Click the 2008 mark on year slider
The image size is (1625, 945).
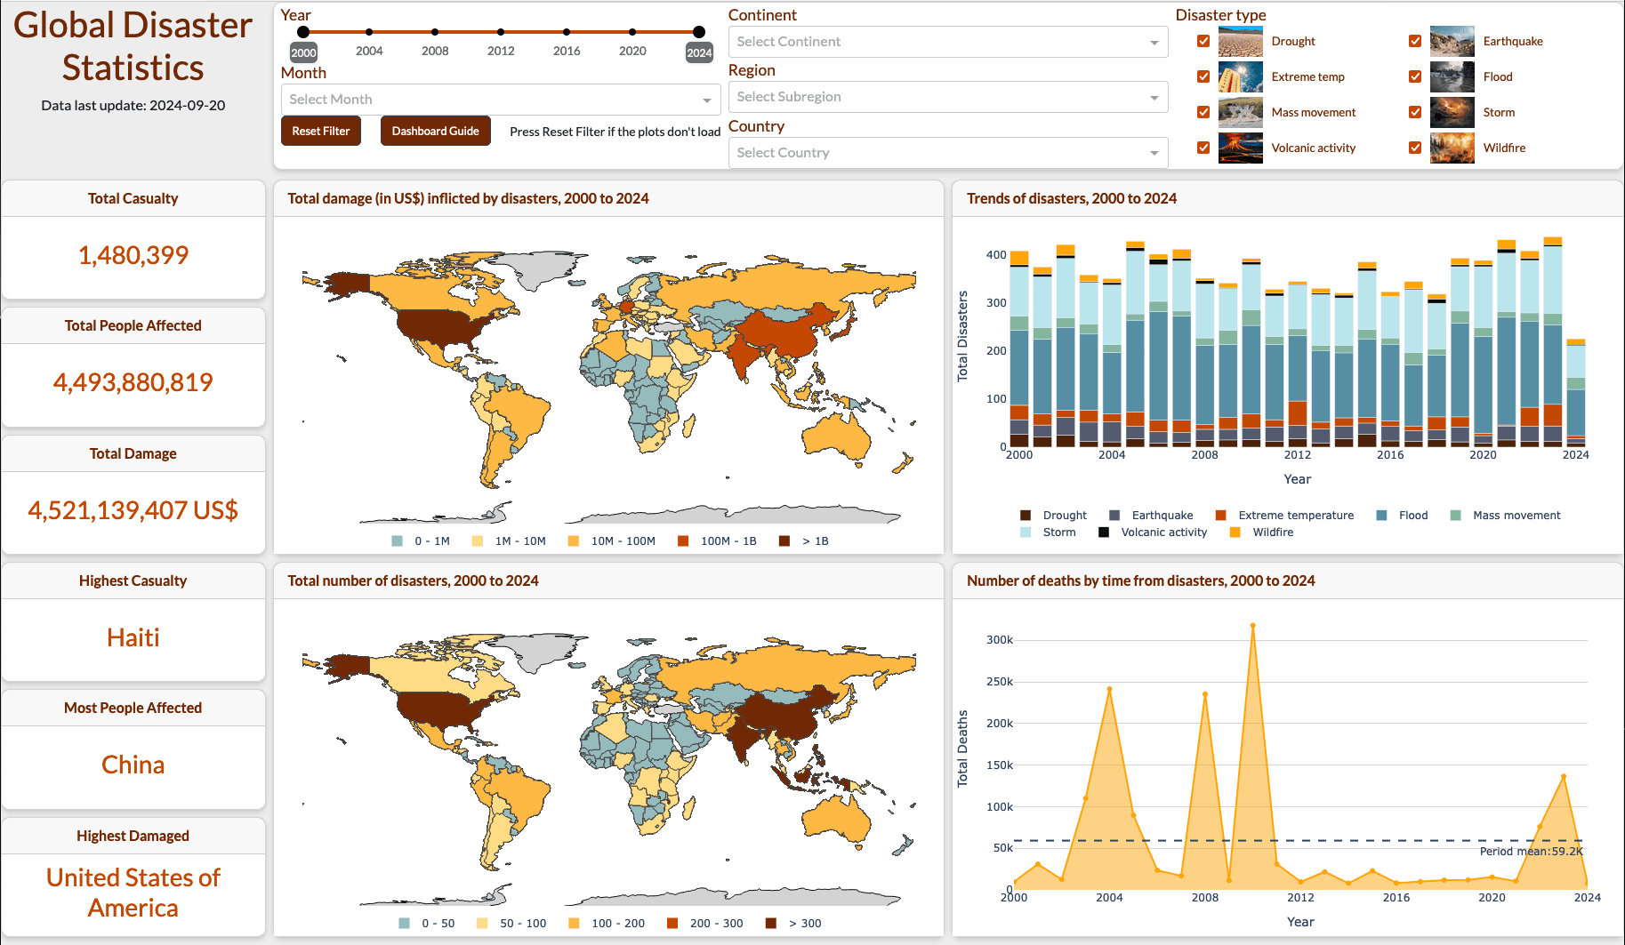(x=435, y=32)
